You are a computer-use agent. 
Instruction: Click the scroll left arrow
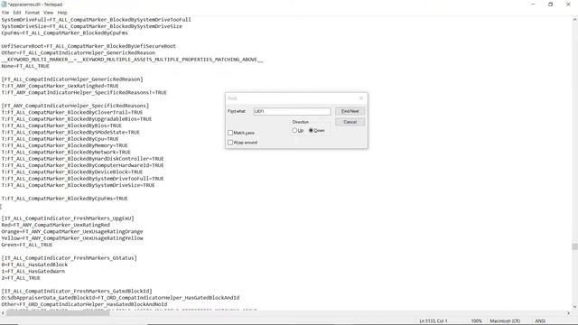point(3,313)
